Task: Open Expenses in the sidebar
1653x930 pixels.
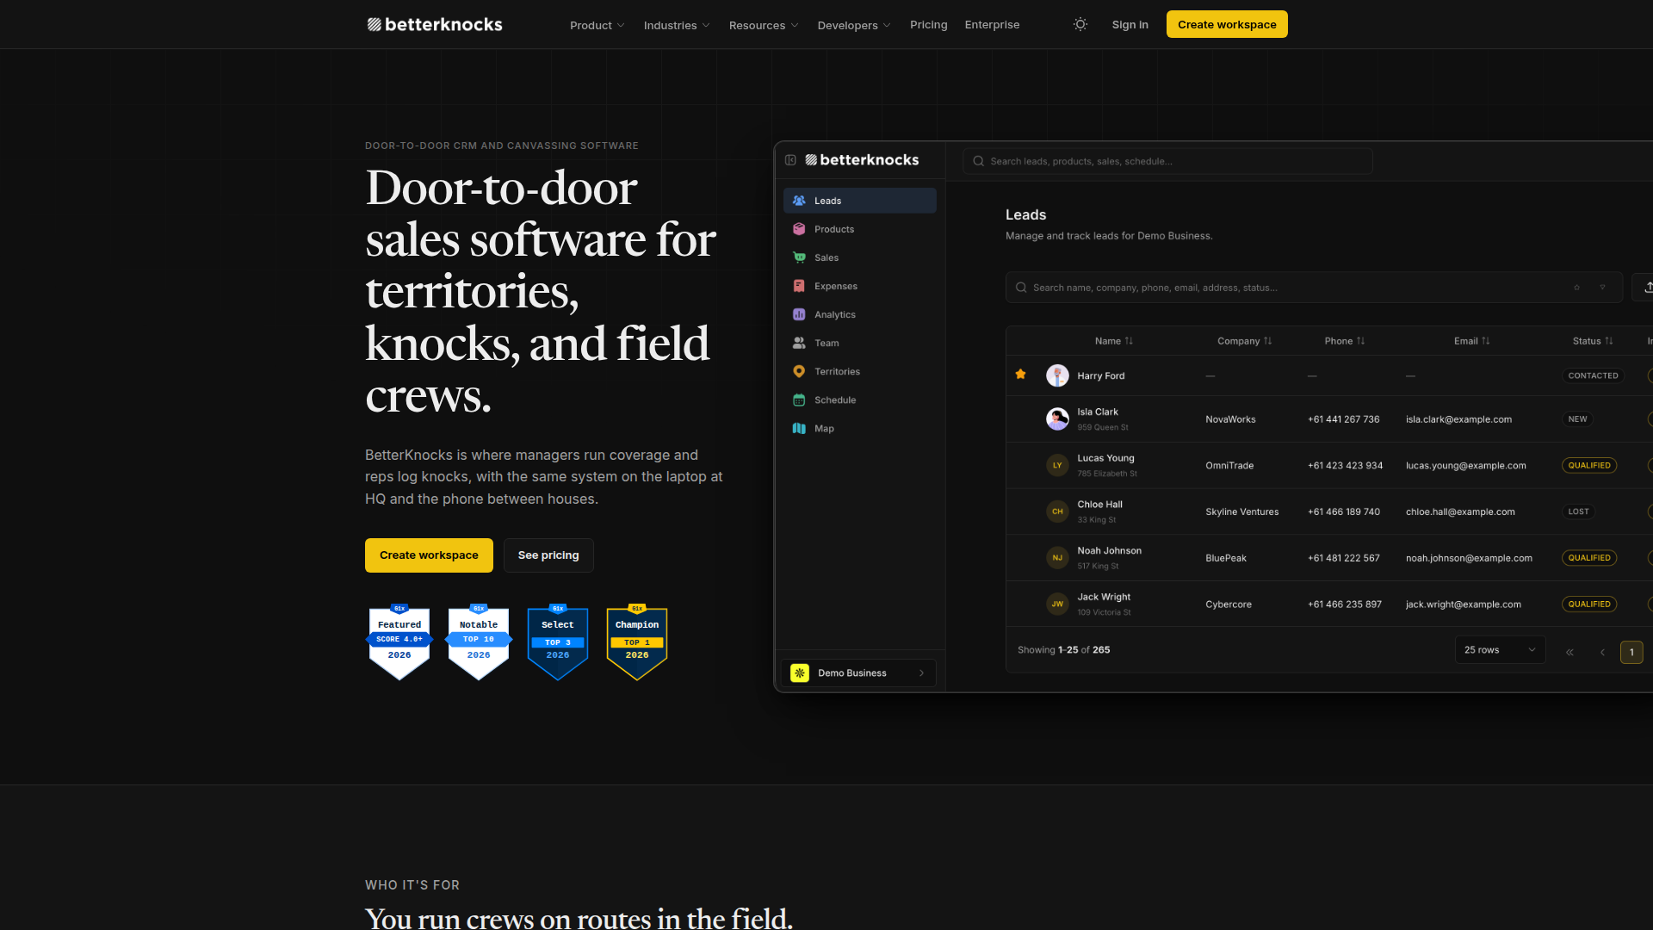Action: coord(859,286)
